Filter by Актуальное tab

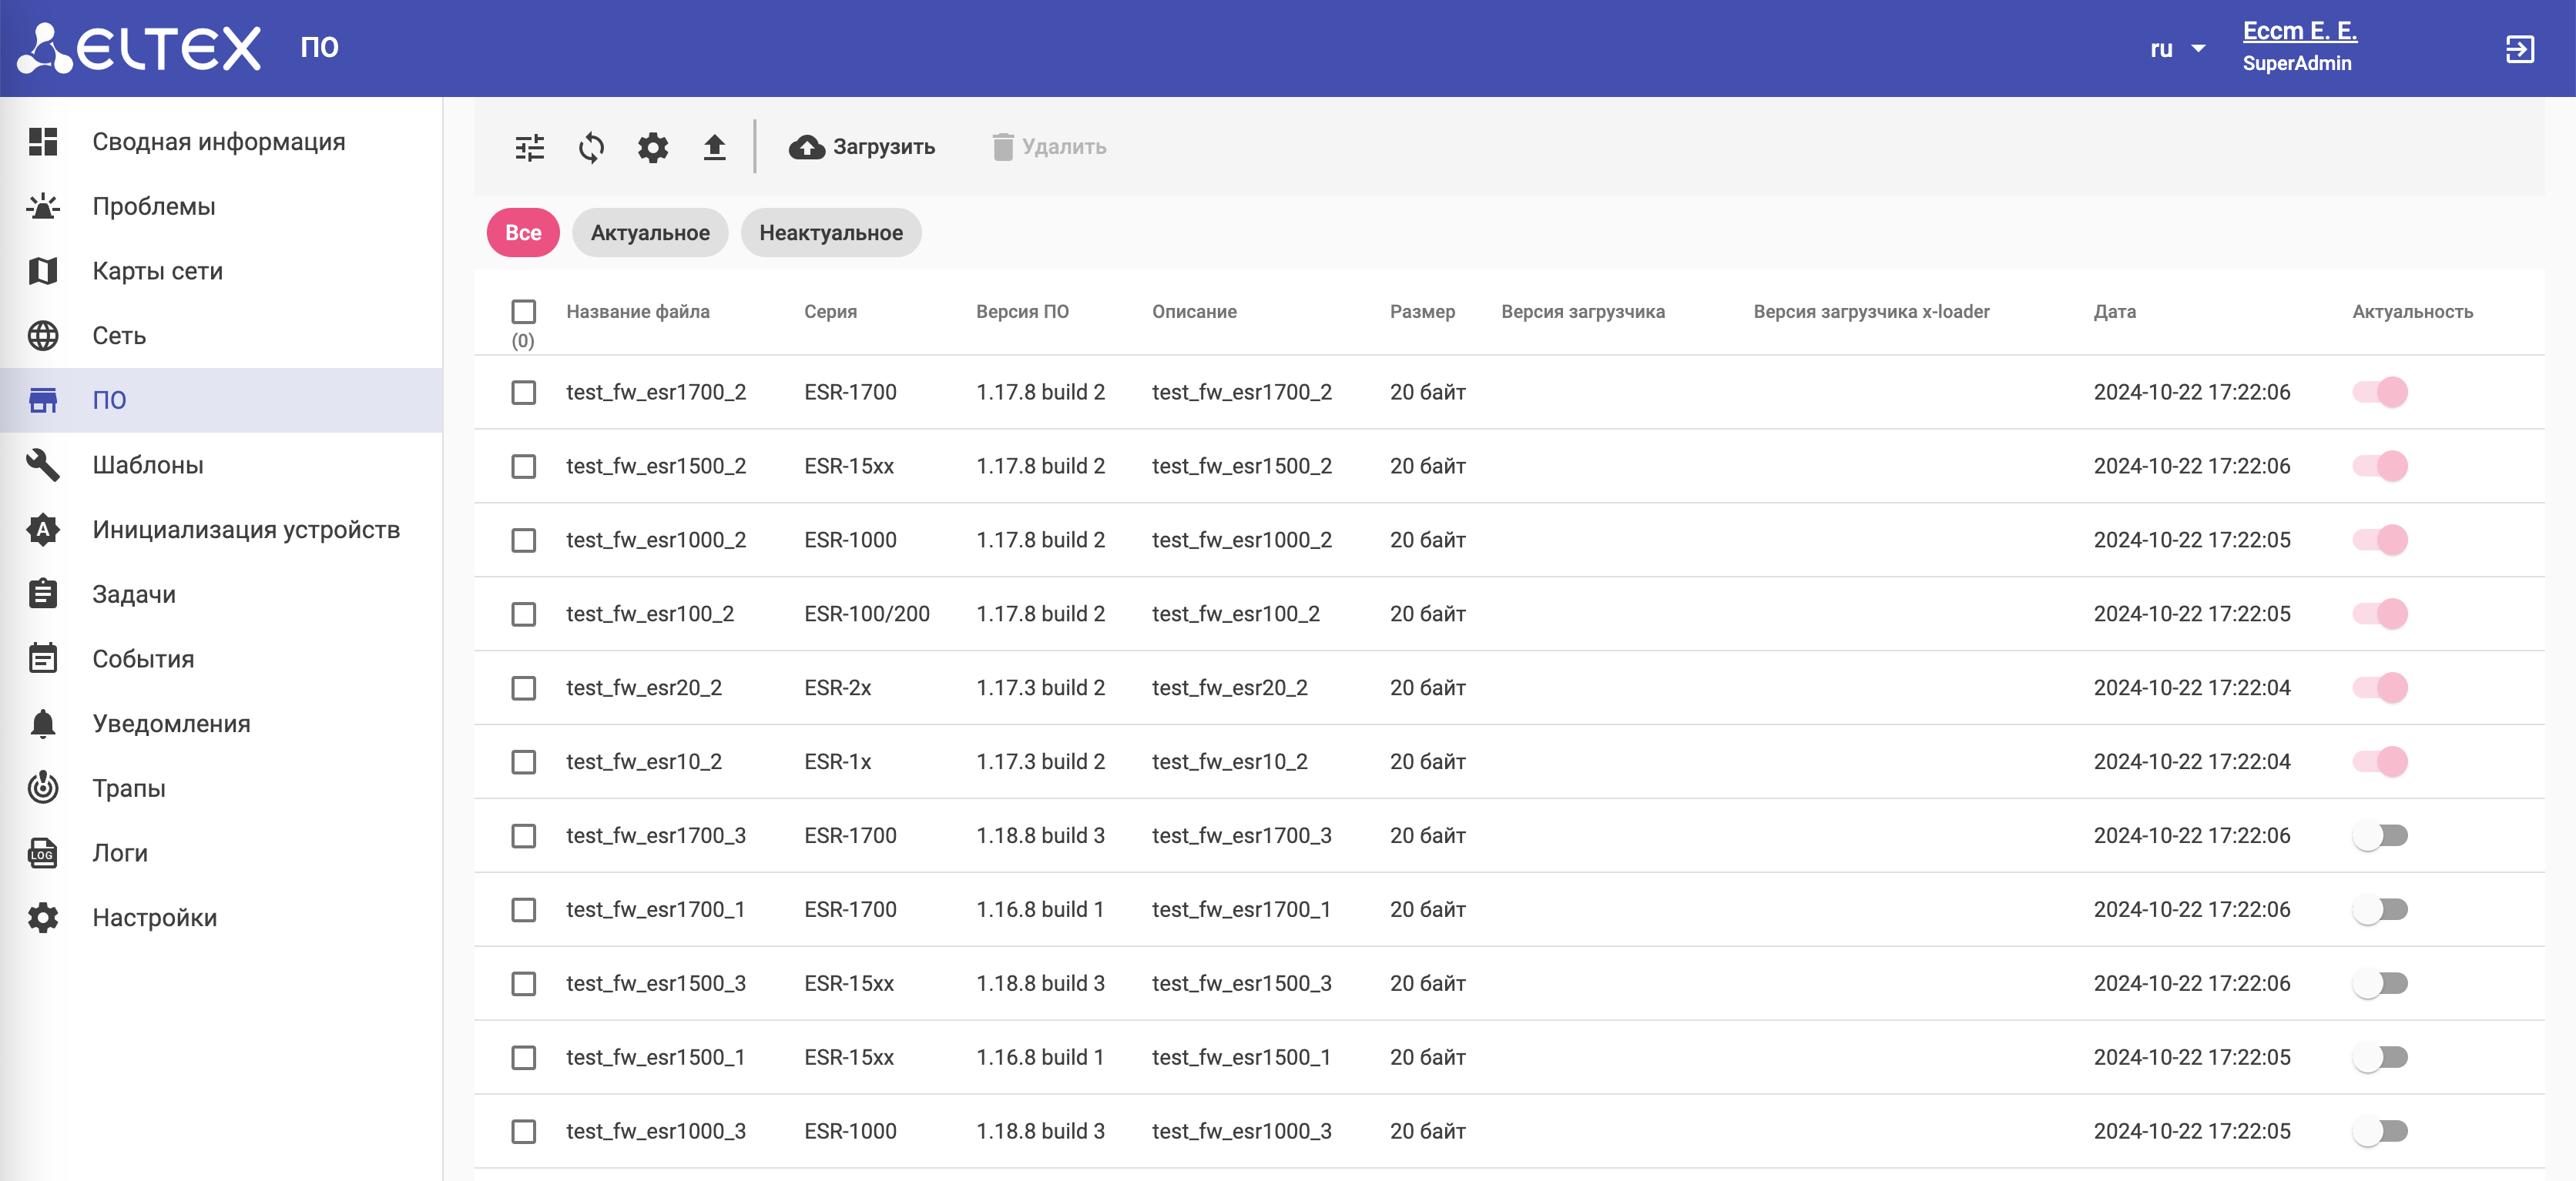coord(649,233)
